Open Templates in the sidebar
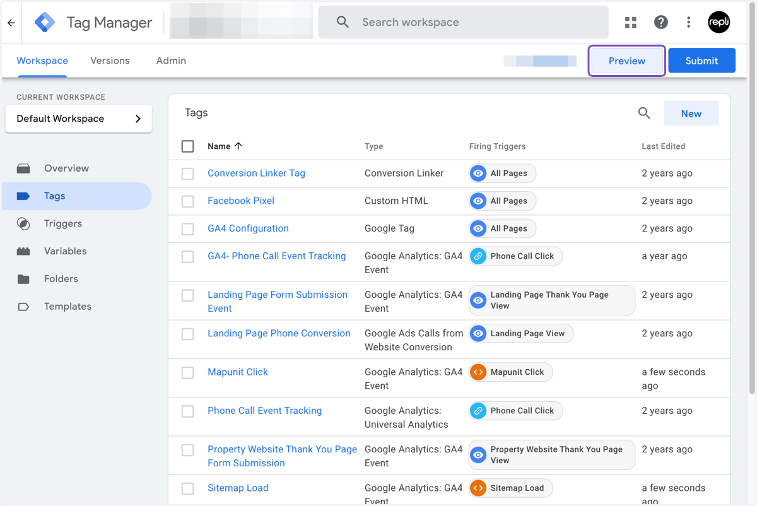757x506 pixels. point(77,307)
